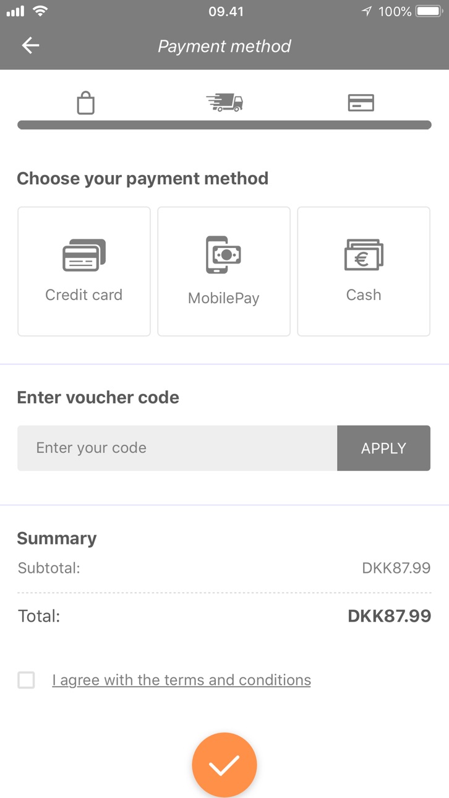
Task: Tap the total amount DKK87.99
Action: pyautogui.click(x=389, y=616)
